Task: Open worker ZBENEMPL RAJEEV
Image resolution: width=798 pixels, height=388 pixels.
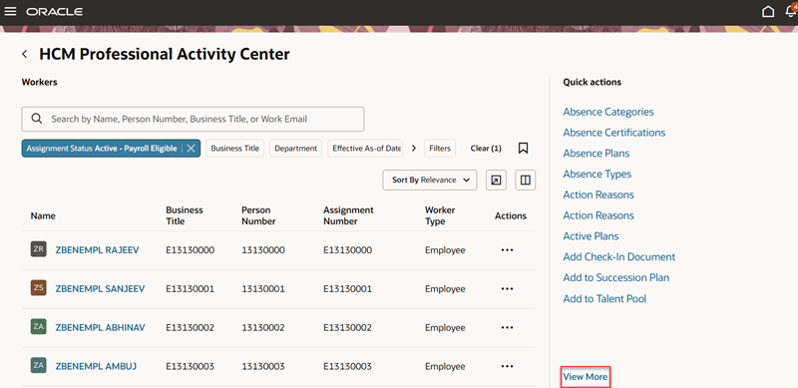Action: 97,250
